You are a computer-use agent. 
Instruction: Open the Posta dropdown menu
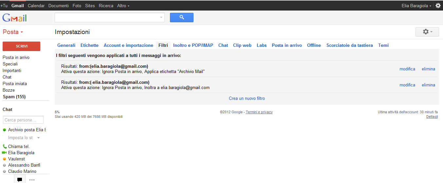point(13,32)
